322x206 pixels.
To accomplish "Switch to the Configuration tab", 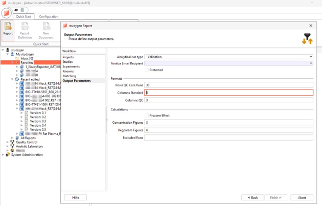I will (x=49, y=16).
